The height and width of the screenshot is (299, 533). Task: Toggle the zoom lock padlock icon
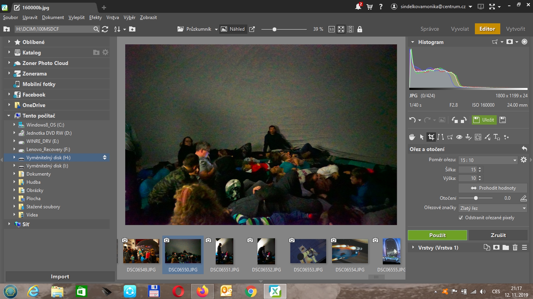pos(360,29)
